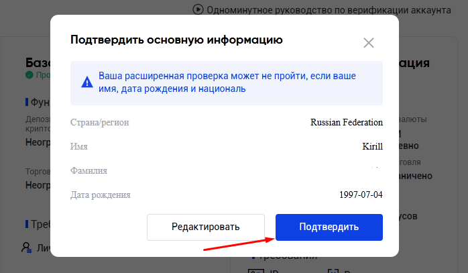Click the dialog title Подтвердить основную информацию

click(x=176, y=40)
